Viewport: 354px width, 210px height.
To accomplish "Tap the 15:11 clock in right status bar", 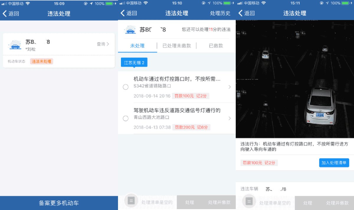I will pos(295,3).
